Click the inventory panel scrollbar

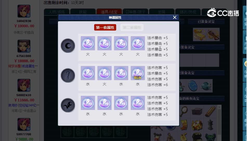[x=219, y=120]
